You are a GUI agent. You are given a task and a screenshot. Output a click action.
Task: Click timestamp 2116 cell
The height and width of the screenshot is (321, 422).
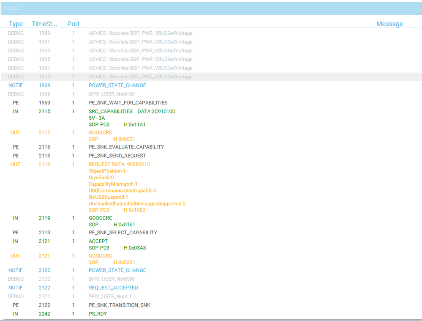coord(44,147)
